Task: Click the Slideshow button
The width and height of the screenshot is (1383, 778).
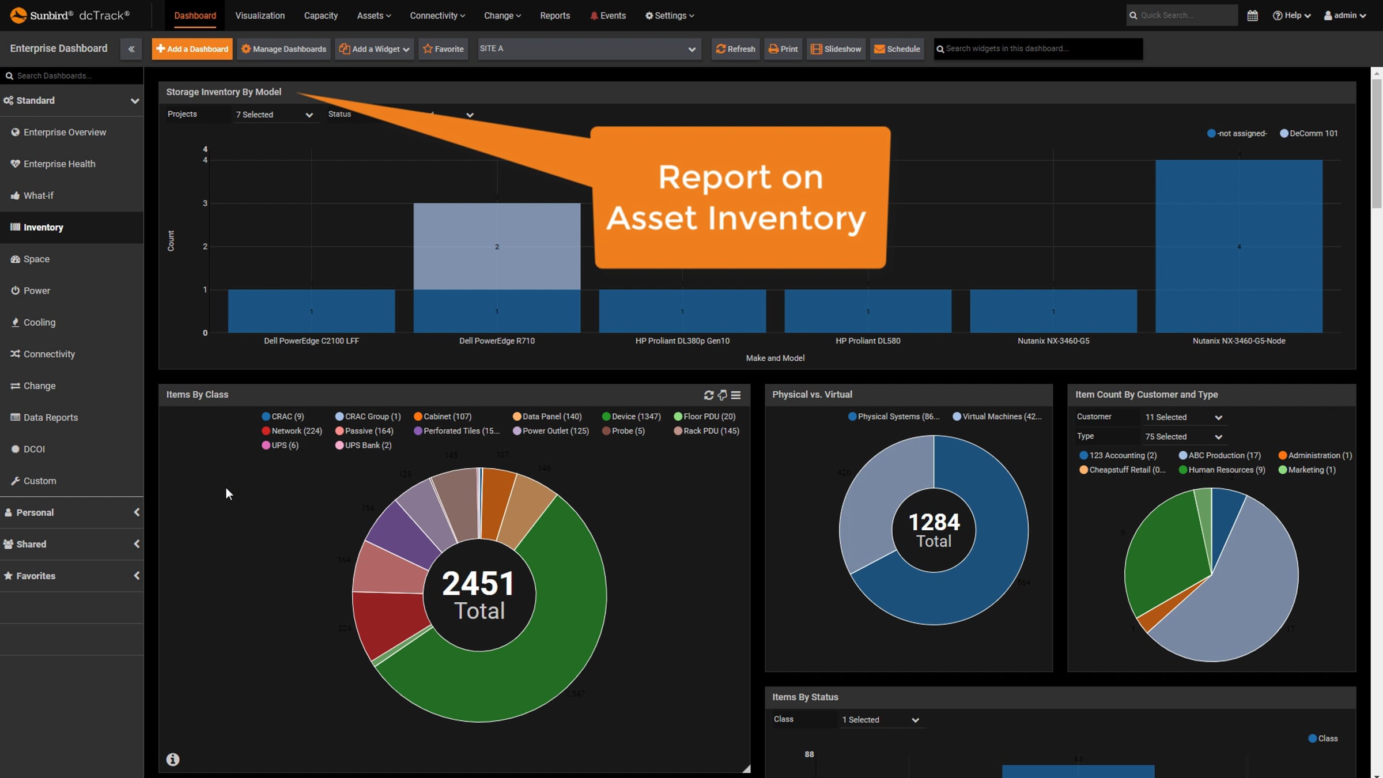Action: pyautogui.click(x=836, y=49)
